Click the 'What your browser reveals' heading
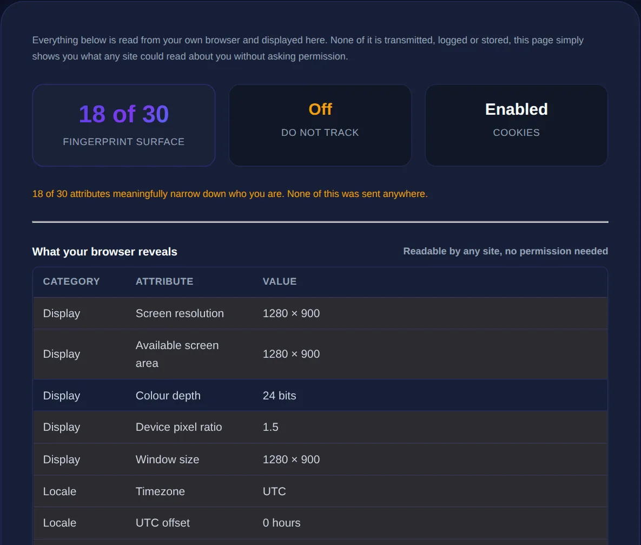 (x=104, y=252)
